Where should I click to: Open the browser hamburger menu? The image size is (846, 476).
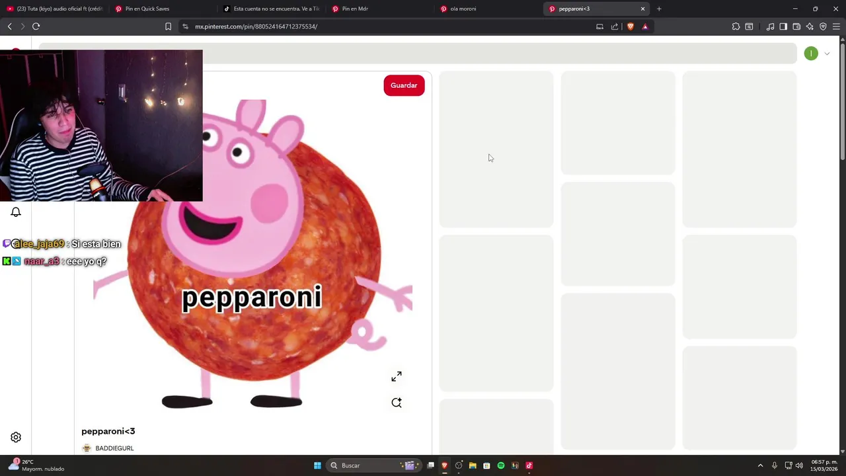coord(836,26)
